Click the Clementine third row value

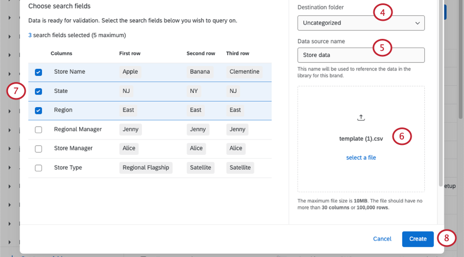coord(244,72)
